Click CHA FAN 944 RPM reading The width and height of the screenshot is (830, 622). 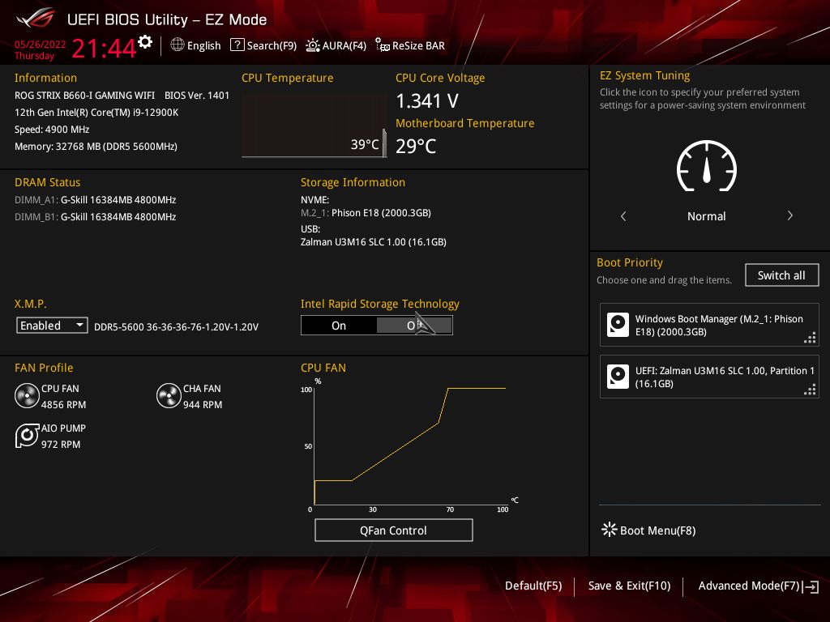(x=203, y=405)
